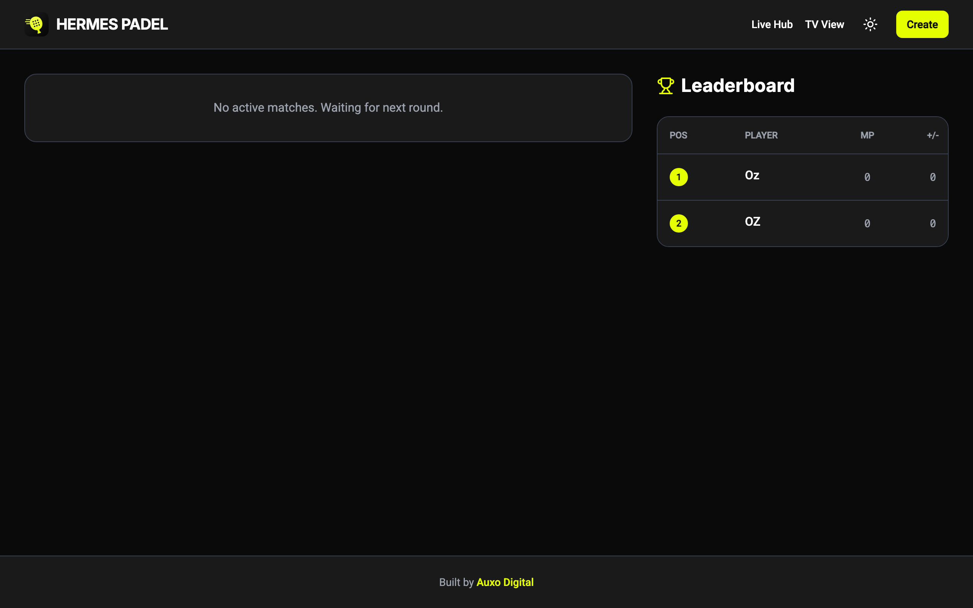
Task: Select position badge 2 in leaderboard
Action: click(679, 223)
